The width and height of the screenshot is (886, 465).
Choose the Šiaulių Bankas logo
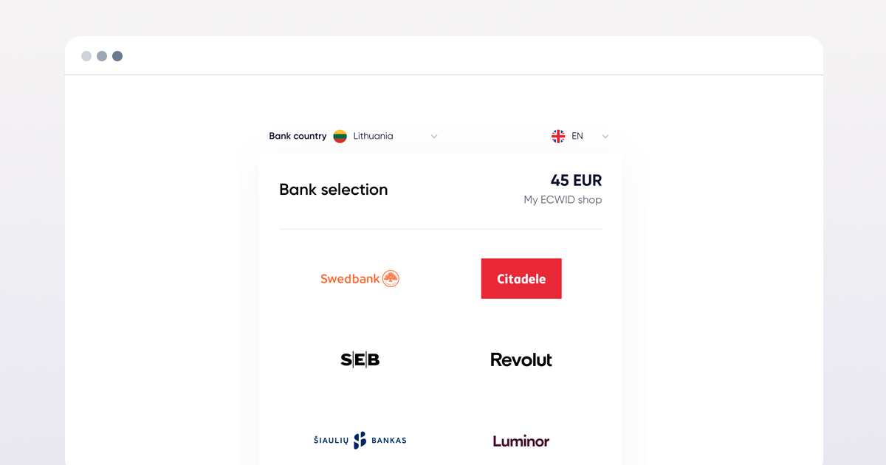pyautogui.click(x=360, y=441)
